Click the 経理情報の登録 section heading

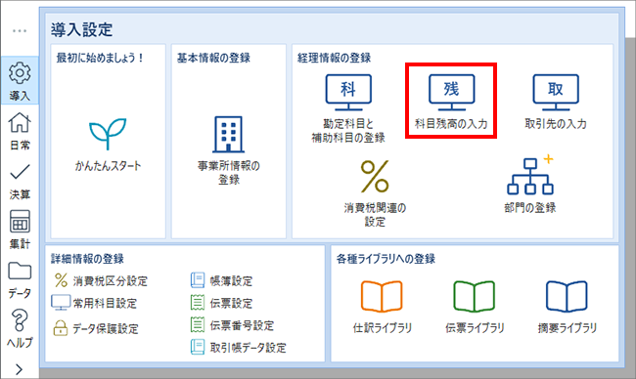(335, 58)
